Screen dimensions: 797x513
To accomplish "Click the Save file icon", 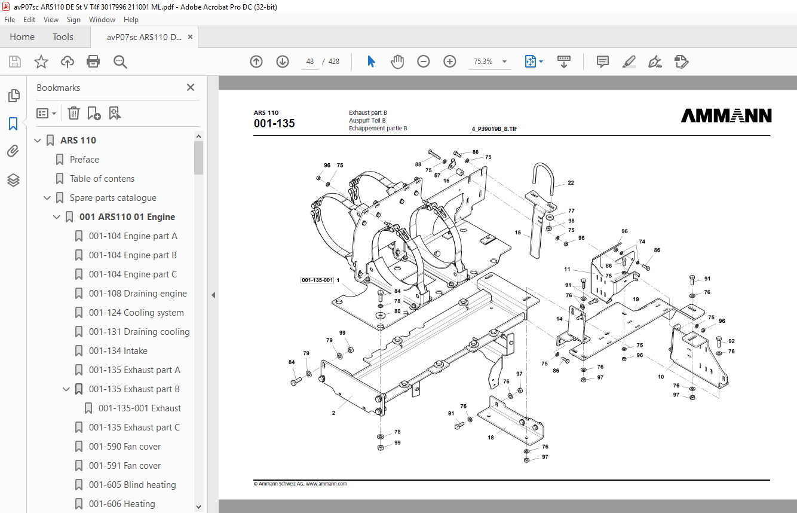I will [15, 62].
